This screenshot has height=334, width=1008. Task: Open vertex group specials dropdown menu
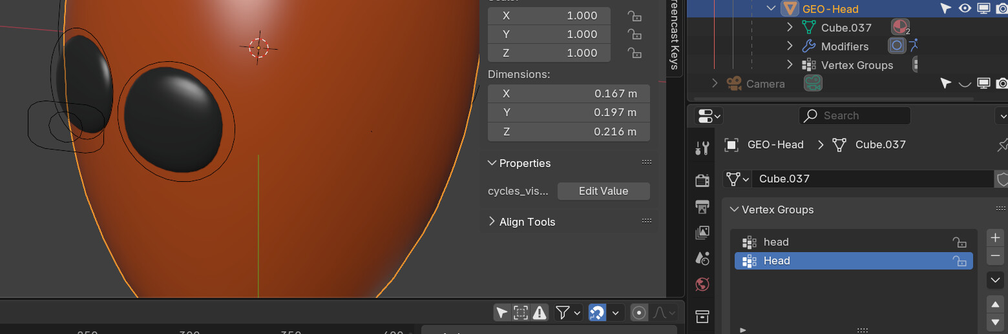coord(995,280)
